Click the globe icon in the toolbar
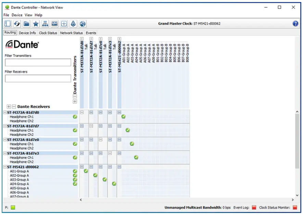This screenshot has height=215, width=303. point(83,24)
